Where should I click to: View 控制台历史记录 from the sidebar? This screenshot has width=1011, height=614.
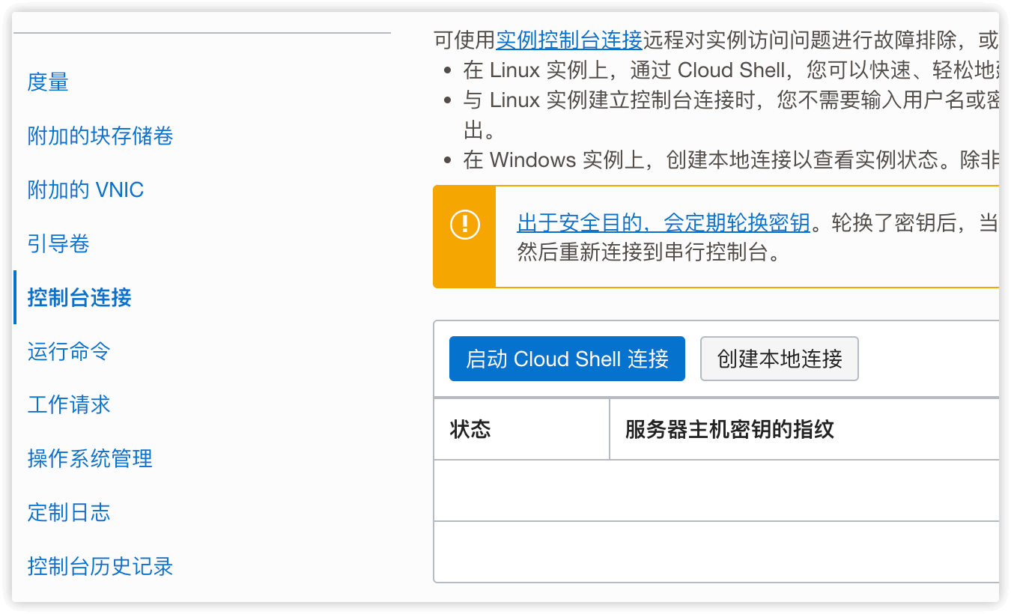point(100,566)
